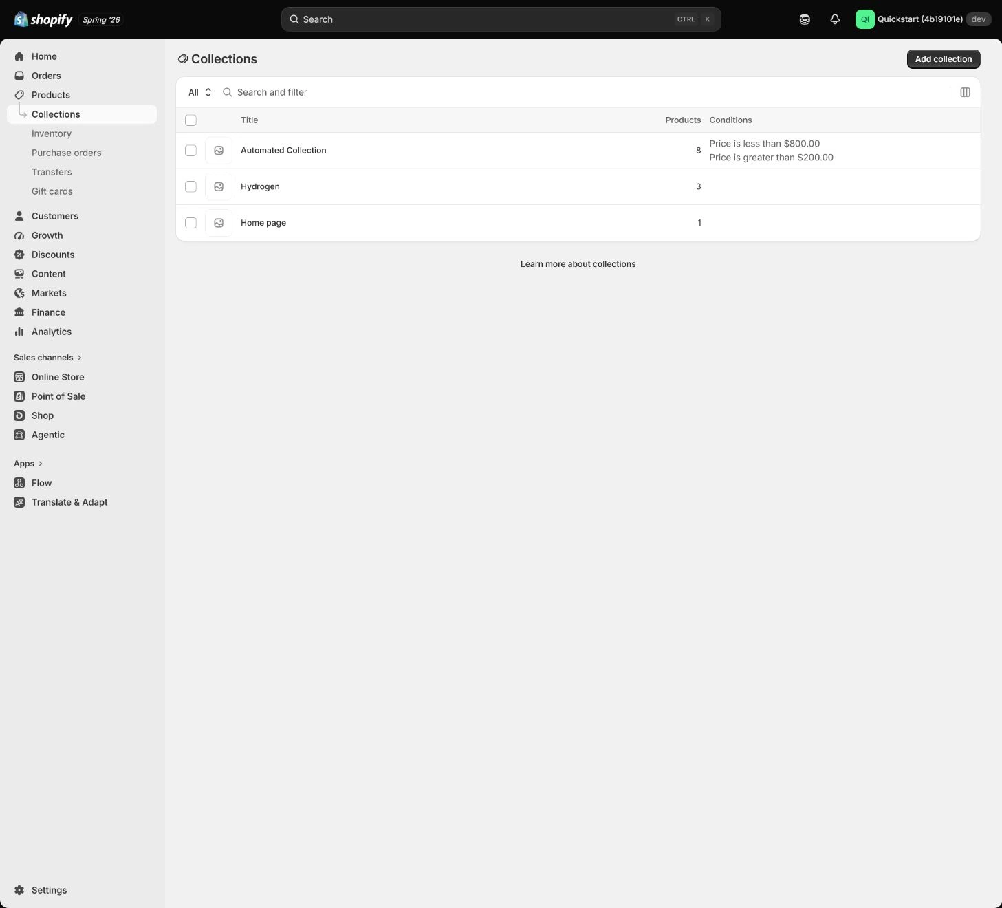The height and width of the screenshot is (908, 1002).
Task: Click product count 8 for Automated Collection
Action: [698, 151]
